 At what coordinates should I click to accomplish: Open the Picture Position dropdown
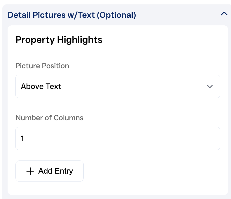[x=118, y=86]
